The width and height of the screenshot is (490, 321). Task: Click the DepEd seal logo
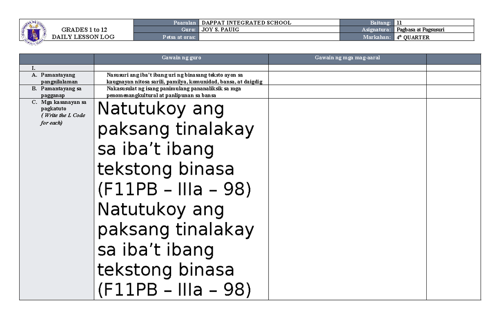tap(33, 31)
